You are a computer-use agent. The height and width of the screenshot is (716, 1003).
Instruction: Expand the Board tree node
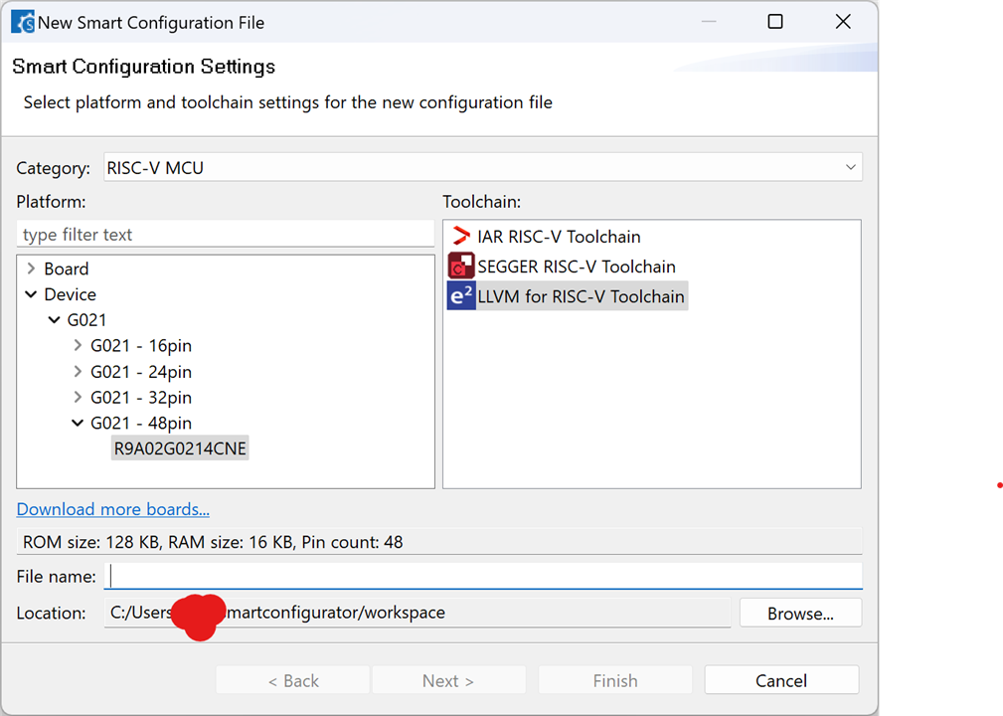(32, 268)
